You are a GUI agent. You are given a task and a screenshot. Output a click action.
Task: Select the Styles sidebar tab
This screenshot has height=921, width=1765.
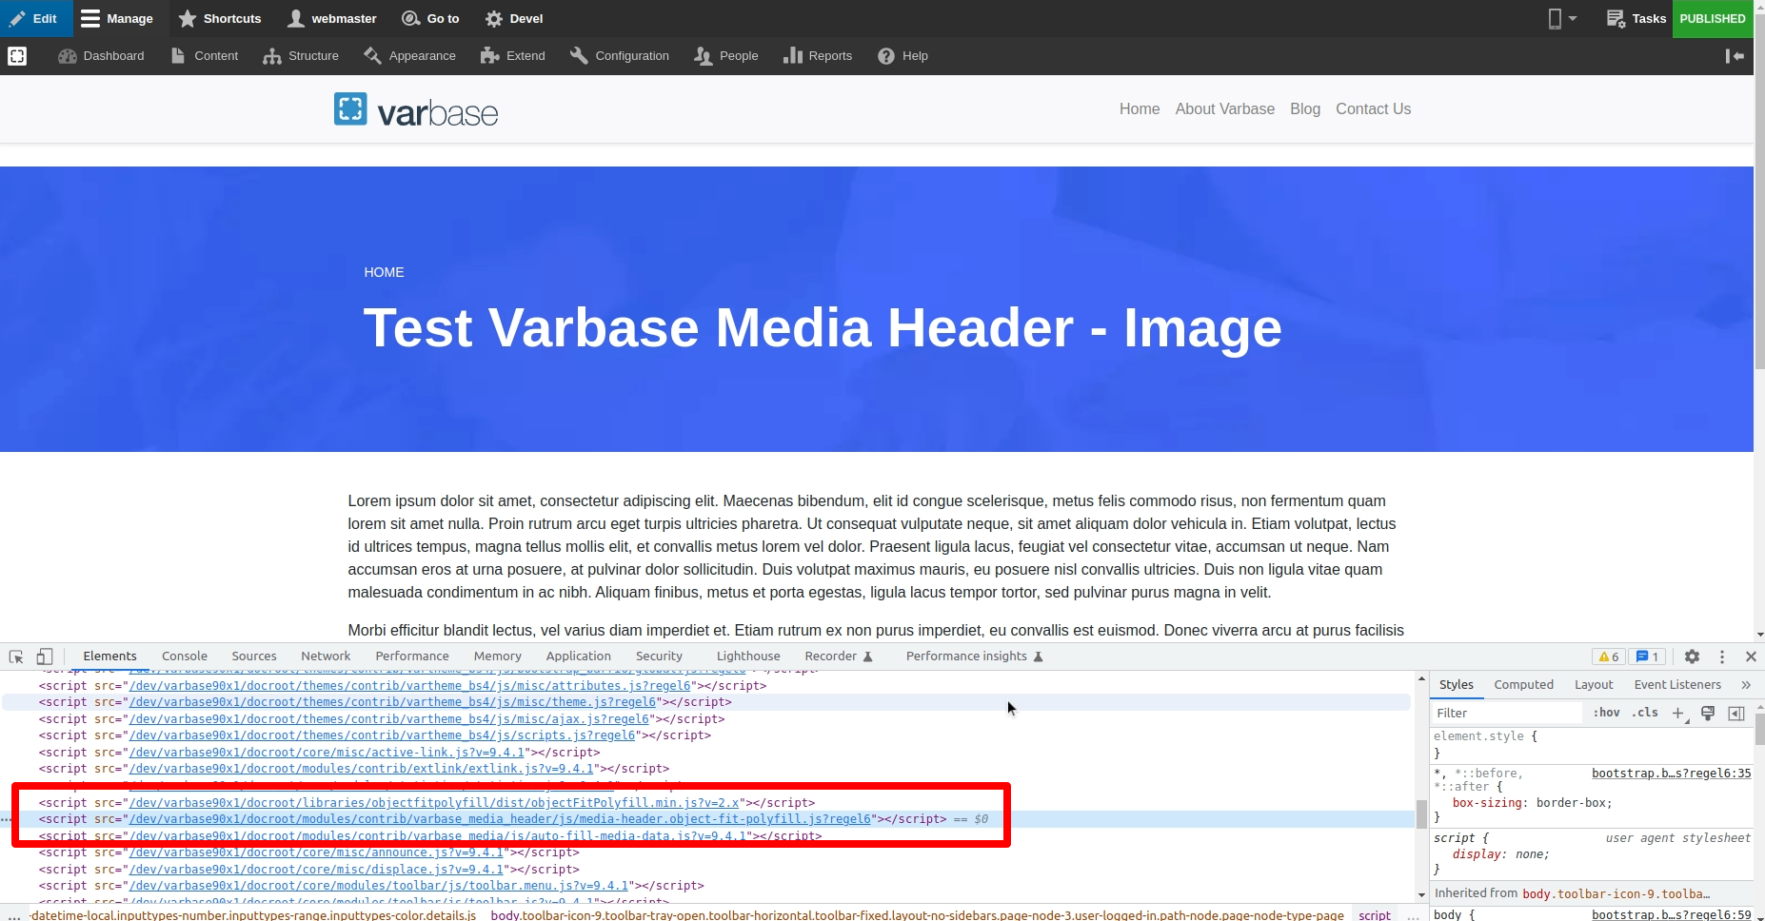click(x=1457, y=684)
